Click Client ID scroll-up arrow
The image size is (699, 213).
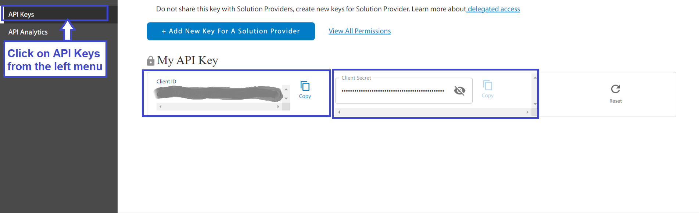(286, 89)
